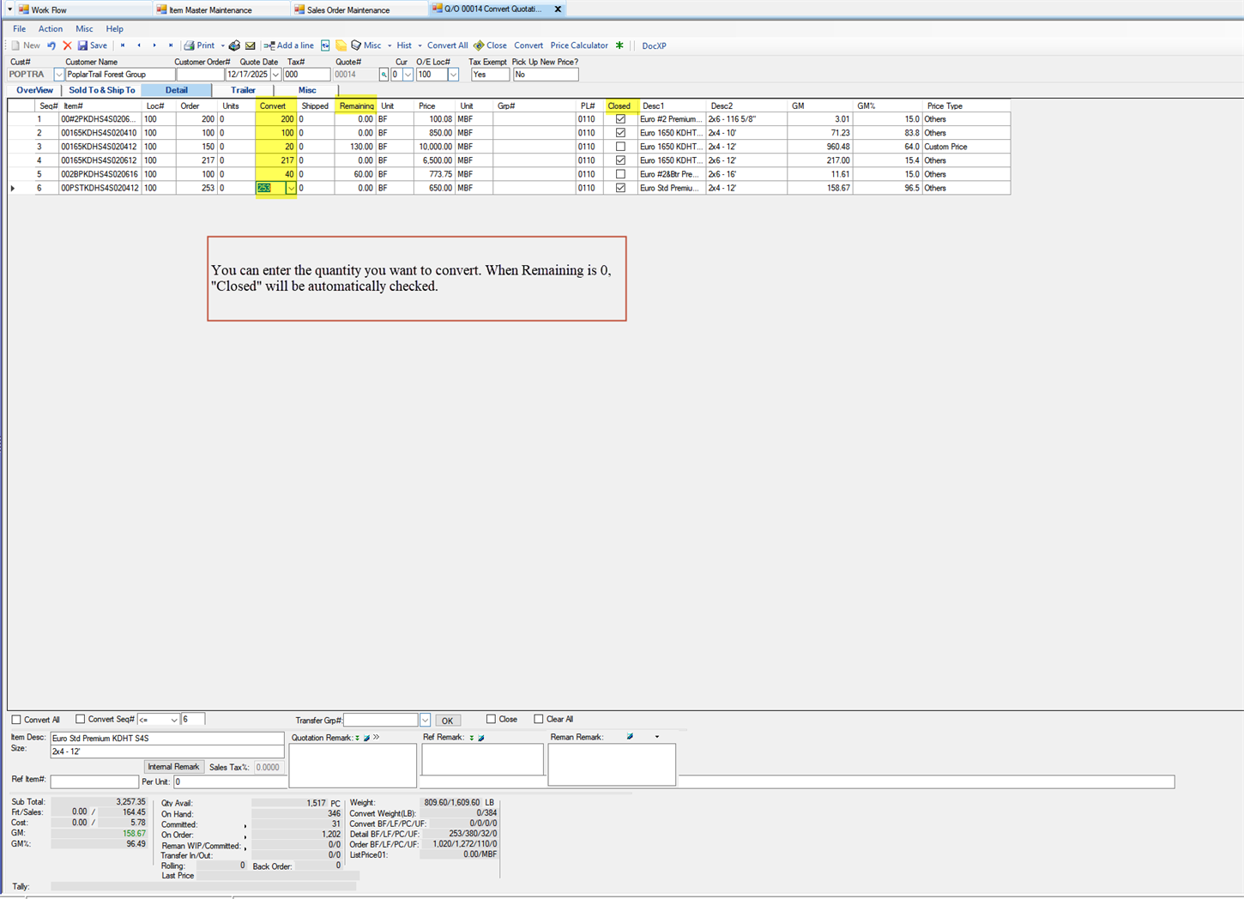Click the email envelope icon in the toolbar
1244x899 pixels.
coord(251,45)
